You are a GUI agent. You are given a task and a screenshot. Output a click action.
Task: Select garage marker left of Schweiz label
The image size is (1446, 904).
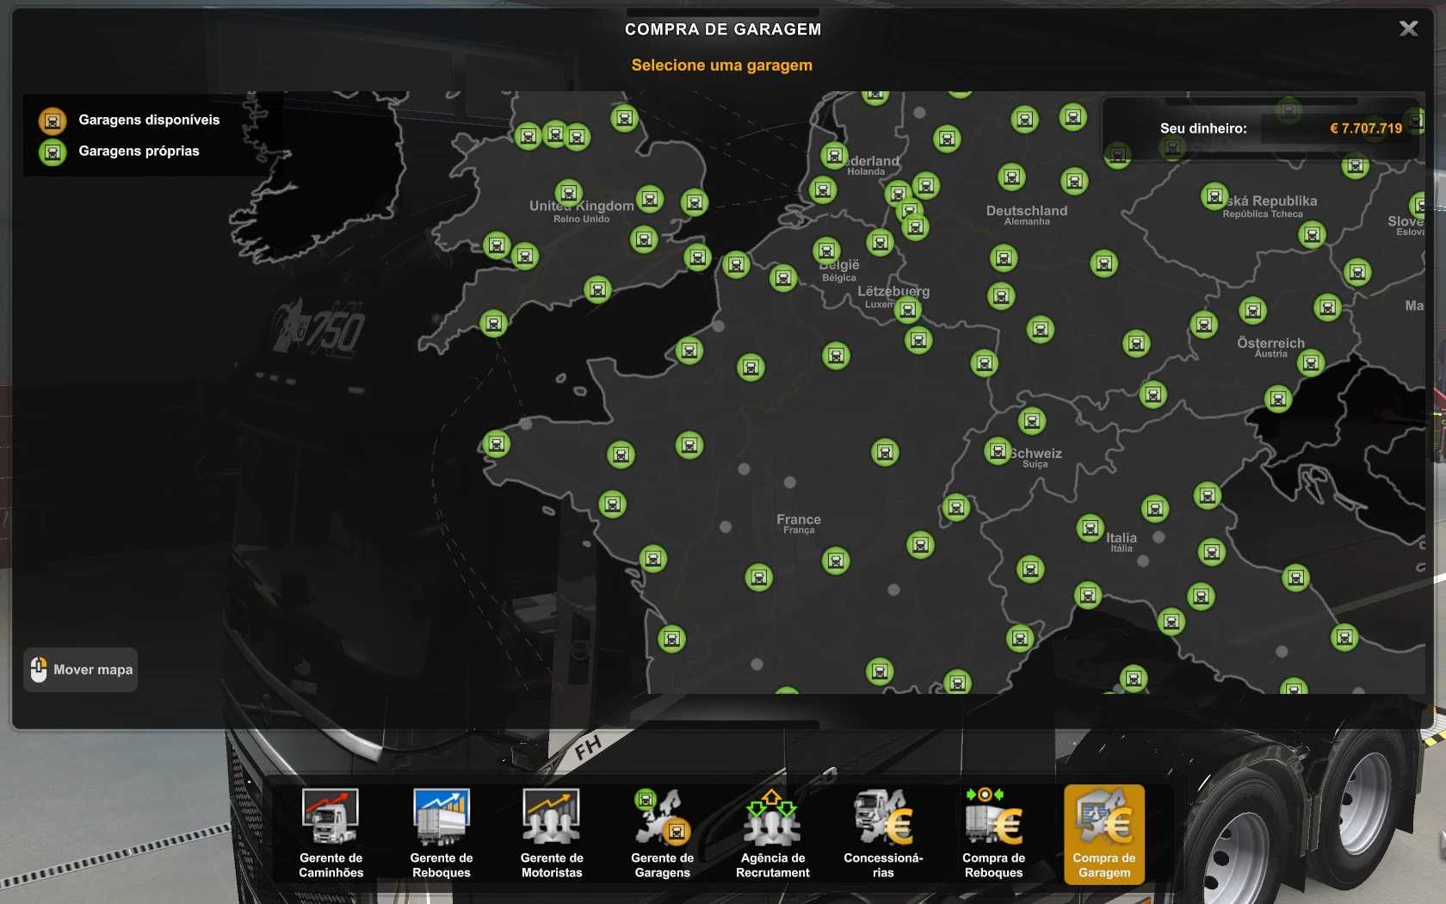998,450
